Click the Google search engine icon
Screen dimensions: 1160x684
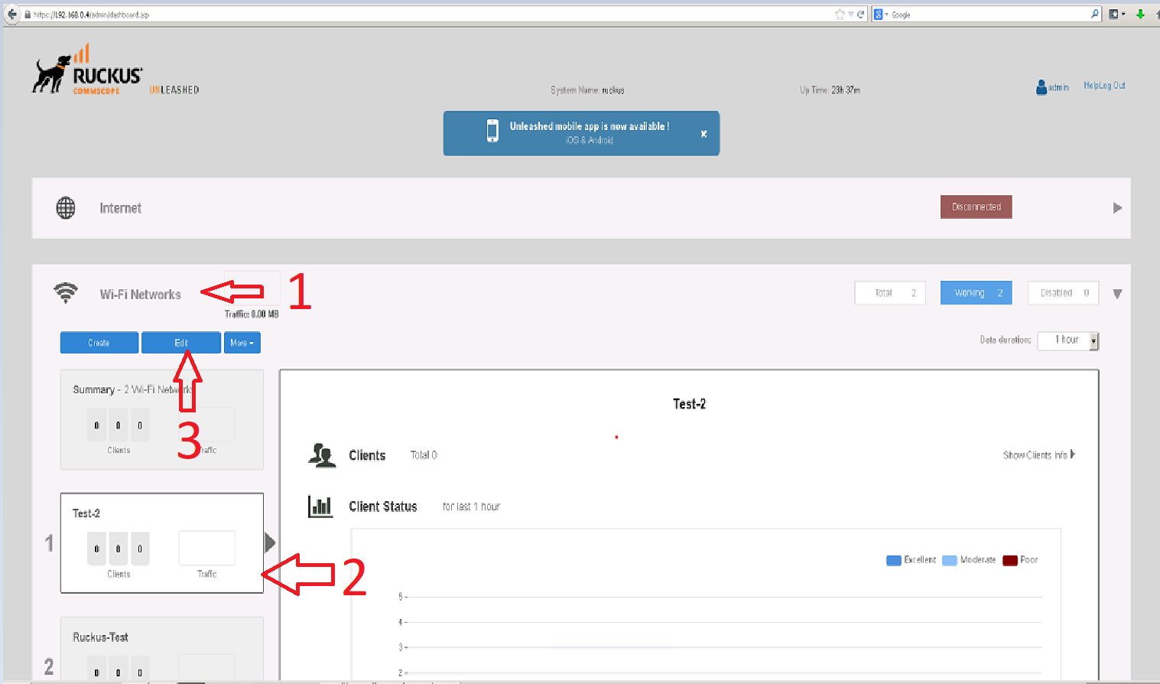(879, 15)
